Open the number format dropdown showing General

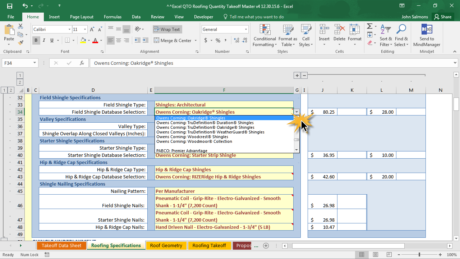246,29
